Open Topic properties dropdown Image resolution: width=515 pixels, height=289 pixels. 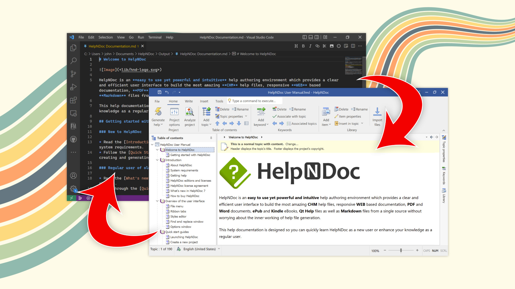tap(246, 116)
